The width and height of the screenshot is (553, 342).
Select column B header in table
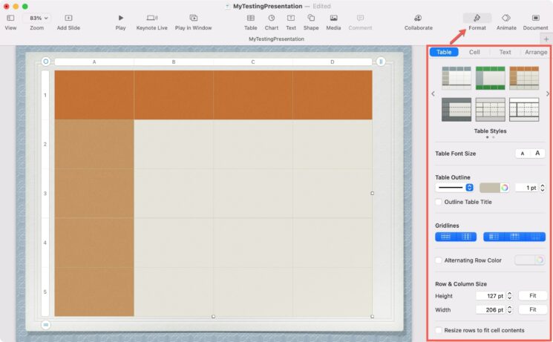coord(174,62)
